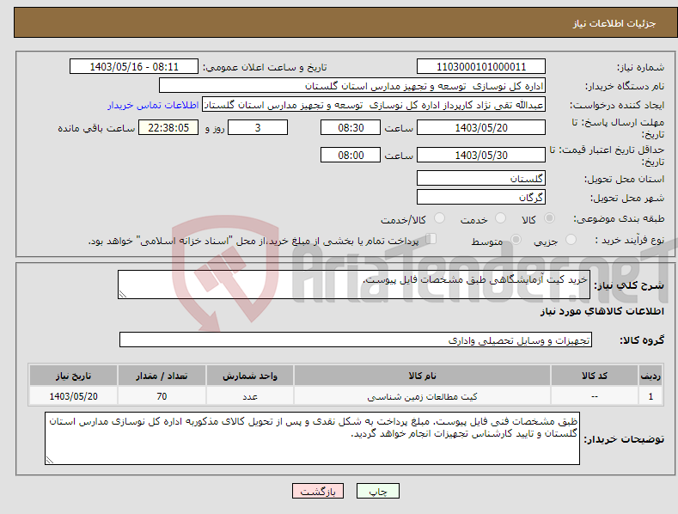Click the table date cell 1403/05/20
Screen dimensions: 678x514
[73, 396]
